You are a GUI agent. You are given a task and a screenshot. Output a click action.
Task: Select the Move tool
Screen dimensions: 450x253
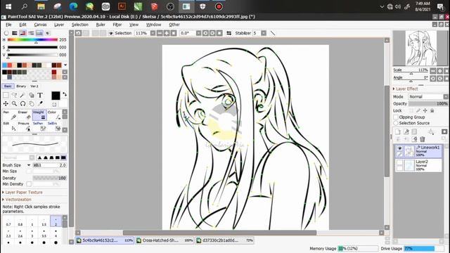pos(6,103)
